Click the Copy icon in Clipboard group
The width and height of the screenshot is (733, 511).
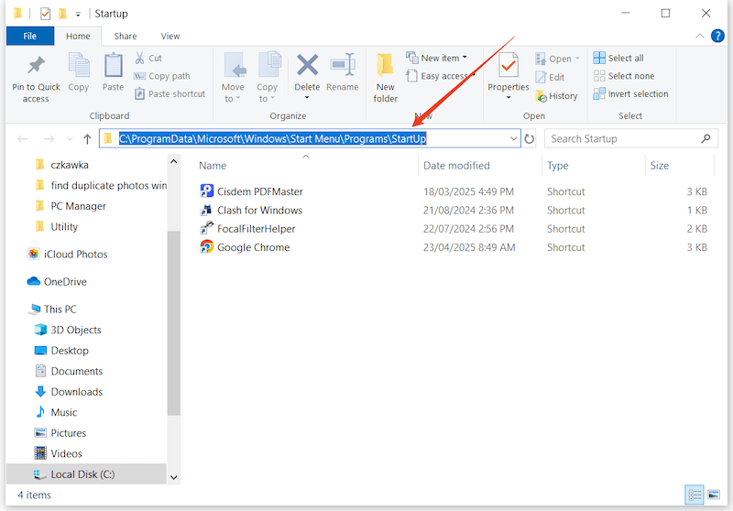coord(79,65)
